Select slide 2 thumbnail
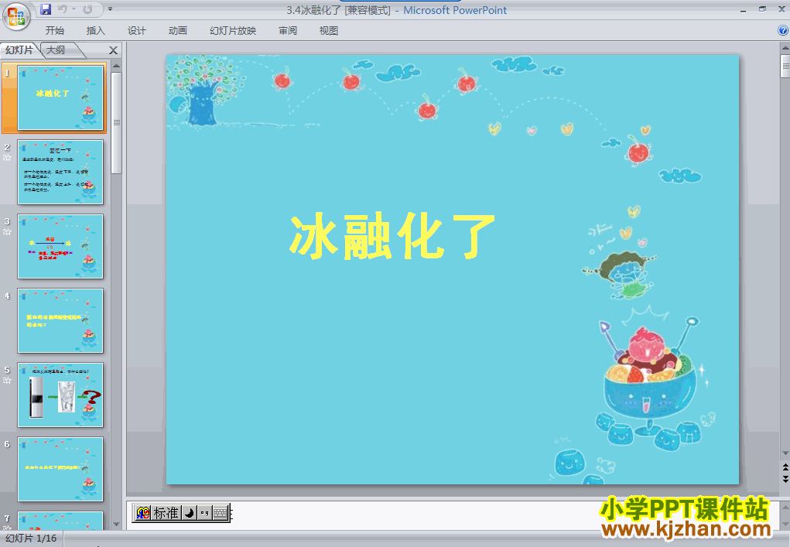The image size is (790, 547). [60, 173]
